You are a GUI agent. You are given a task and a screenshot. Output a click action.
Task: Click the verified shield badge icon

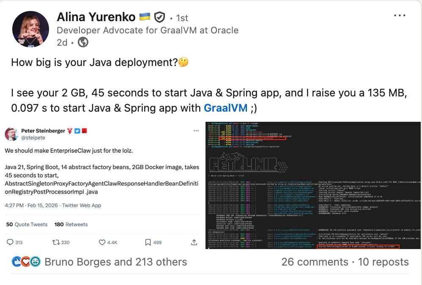[159, 17]
